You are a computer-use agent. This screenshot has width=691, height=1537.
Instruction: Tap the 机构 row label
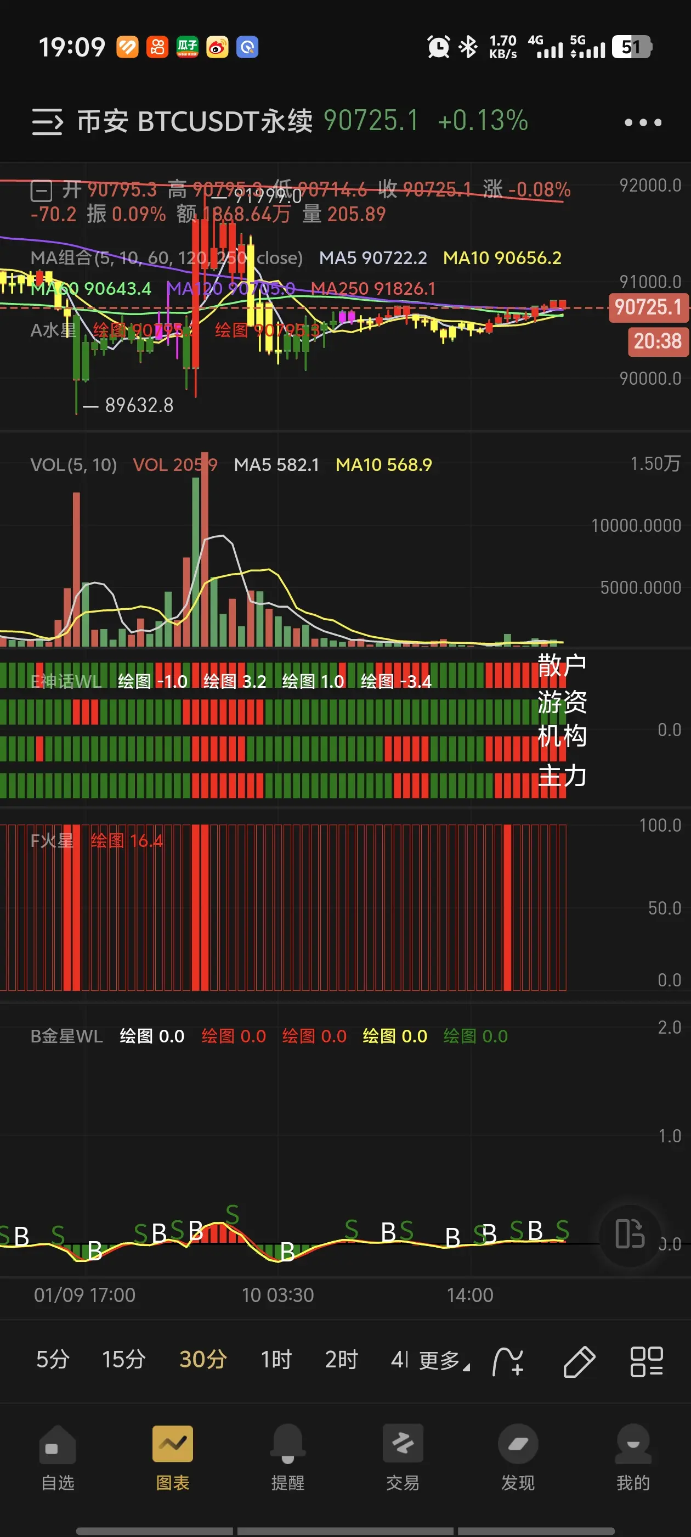coord(562,736)
